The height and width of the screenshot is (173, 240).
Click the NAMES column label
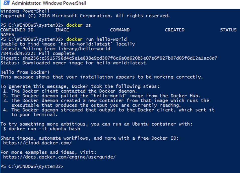(8, 34)
